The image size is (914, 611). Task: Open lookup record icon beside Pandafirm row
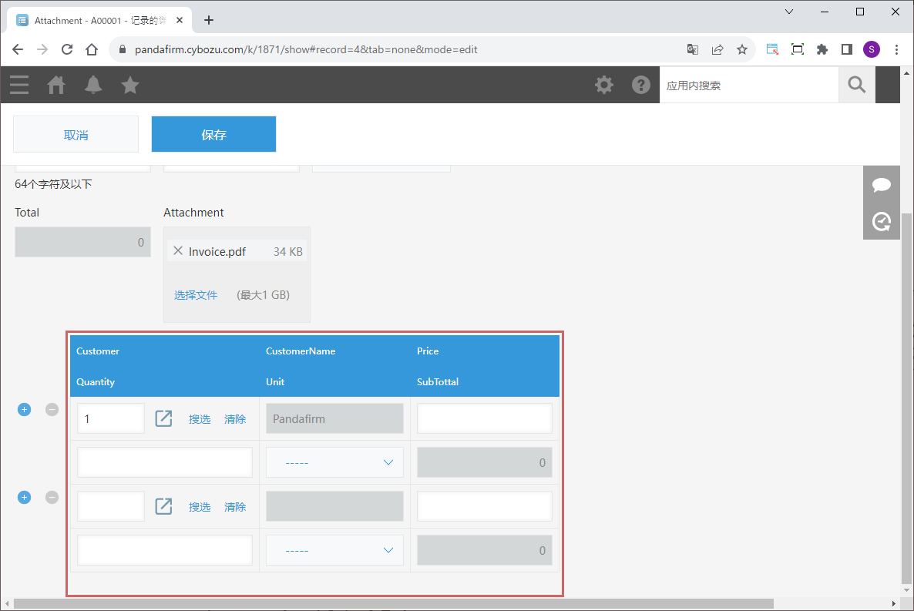tap(163, 418)
